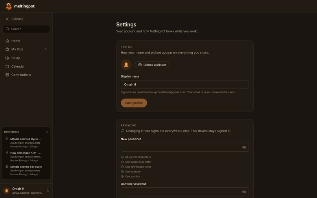
Task: Click the key icon in Password section
Action: tap(123, 131)
